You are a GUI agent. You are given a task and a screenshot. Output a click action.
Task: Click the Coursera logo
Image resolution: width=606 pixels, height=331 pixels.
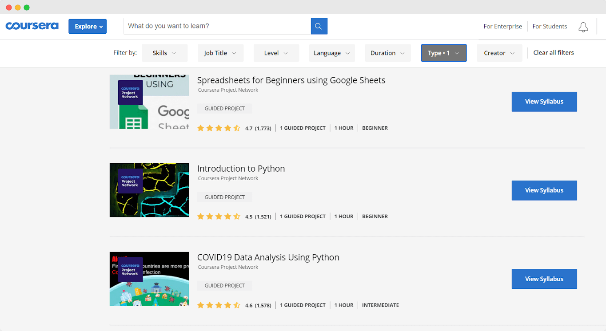[x=32, y=26]
